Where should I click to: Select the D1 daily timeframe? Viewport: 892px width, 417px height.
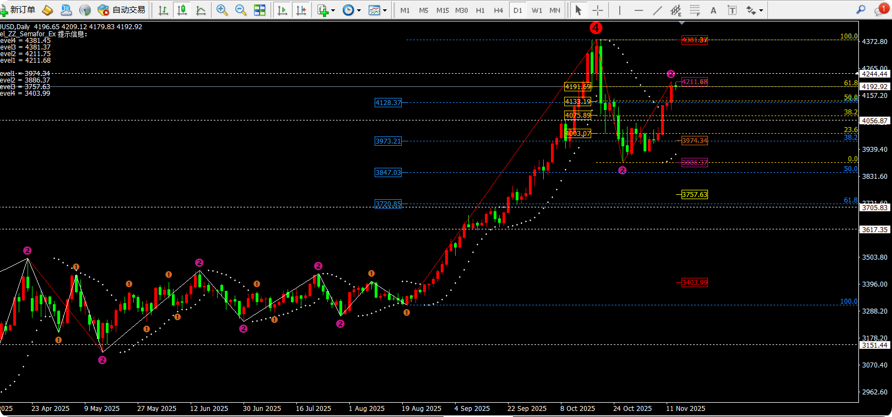click(x=517, y=10)
